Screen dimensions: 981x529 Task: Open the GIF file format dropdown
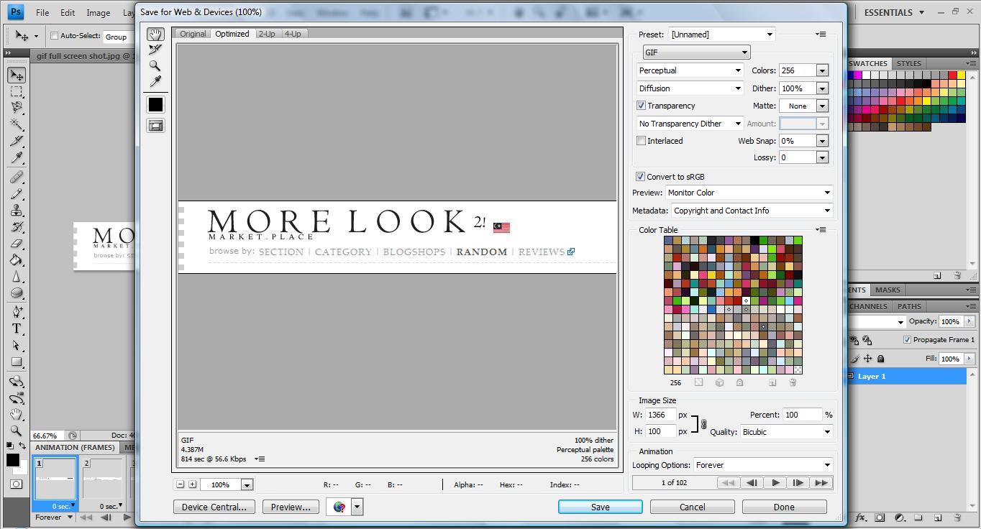(696, 52)
